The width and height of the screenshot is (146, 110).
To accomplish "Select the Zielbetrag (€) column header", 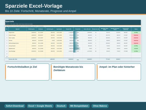I will [x=31, y=29].
